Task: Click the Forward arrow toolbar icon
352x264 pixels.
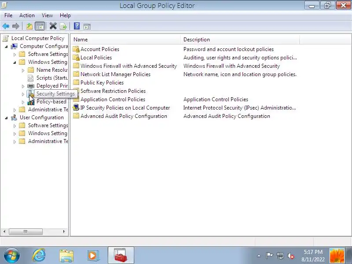Action: click(15, 26)
